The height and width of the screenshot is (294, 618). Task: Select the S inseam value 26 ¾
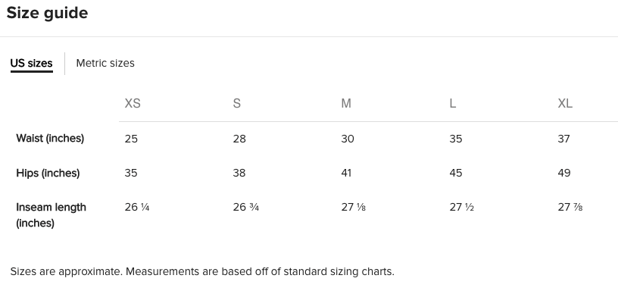pyautogui.click(x=246, y=207)
